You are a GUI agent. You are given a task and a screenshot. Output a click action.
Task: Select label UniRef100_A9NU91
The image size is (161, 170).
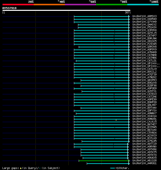coord(144,119)
